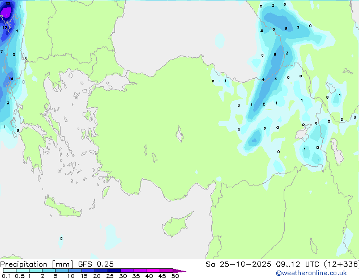Click the '20' legend label
Viewport: 359px width, 278px height.
tap(97, 276)
